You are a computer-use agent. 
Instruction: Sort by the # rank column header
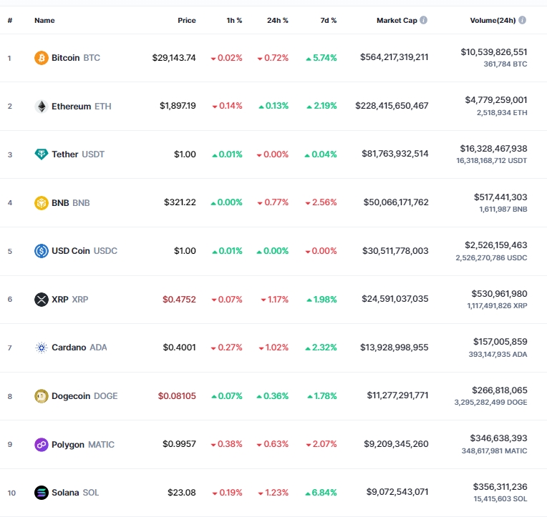click(10, 20)
